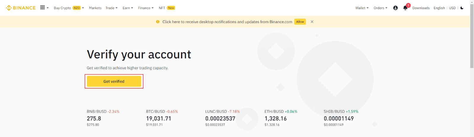The width and height of the screenshot is (474, 137).
Task: Toggle dark mode moon icon
Action: pyautogui.click(x=462, y=8)
